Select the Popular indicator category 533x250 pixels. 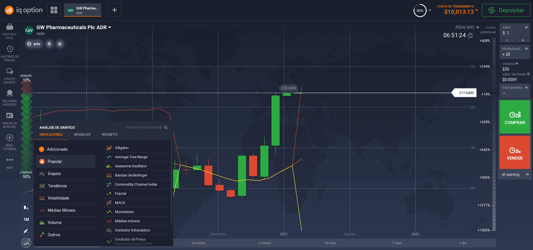tap(66, 161)
